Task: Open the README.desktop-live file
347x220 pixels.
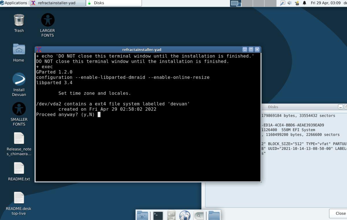Action: pos(19,198)
